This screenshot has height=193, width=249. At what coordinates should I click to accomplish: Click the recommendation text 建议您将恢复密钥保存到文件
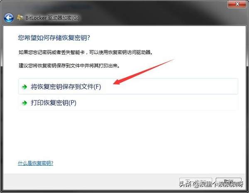[69, 65]
